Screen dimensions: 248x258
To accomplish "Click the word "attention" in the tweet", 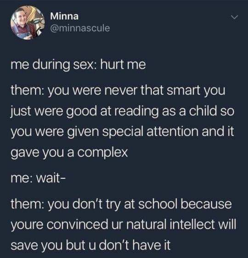I will (173, 132).
